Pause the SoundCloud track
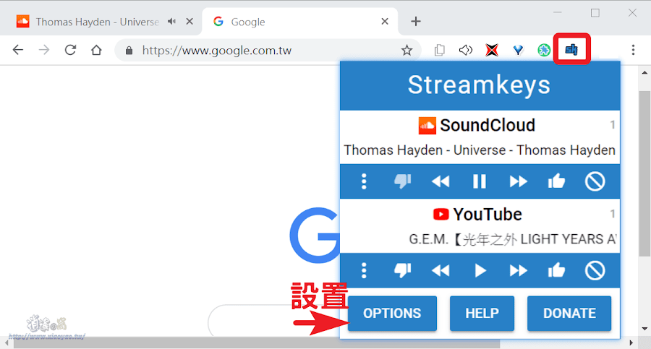The width and height of the screenshot is (651, 349). coord(479,181)
